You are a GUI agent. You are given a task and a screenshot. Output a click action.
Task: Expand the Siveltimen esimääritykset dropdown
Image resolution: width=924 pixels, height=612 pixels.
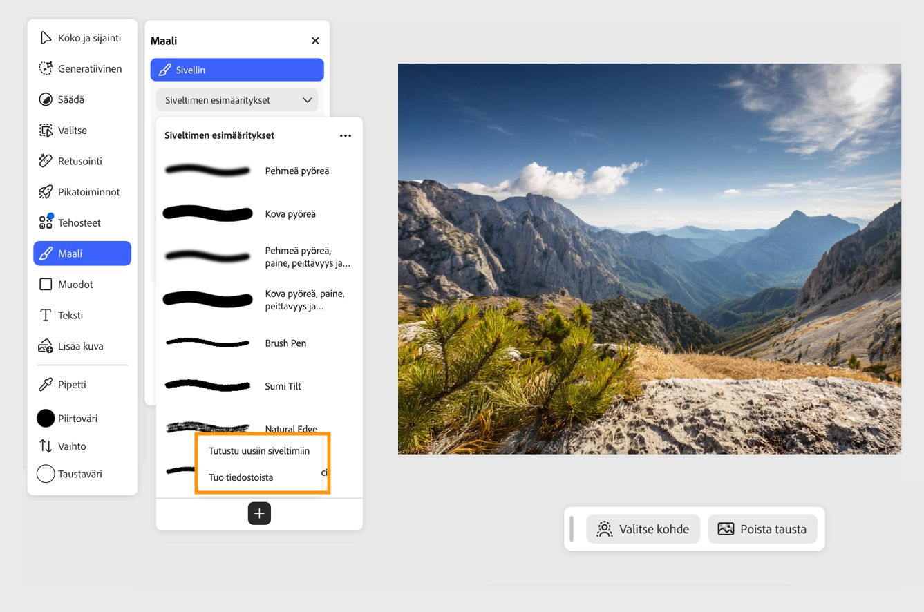pyautogui.click(x=237, y=100)
